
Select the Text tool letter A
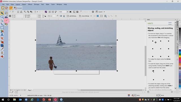[2, 35]
